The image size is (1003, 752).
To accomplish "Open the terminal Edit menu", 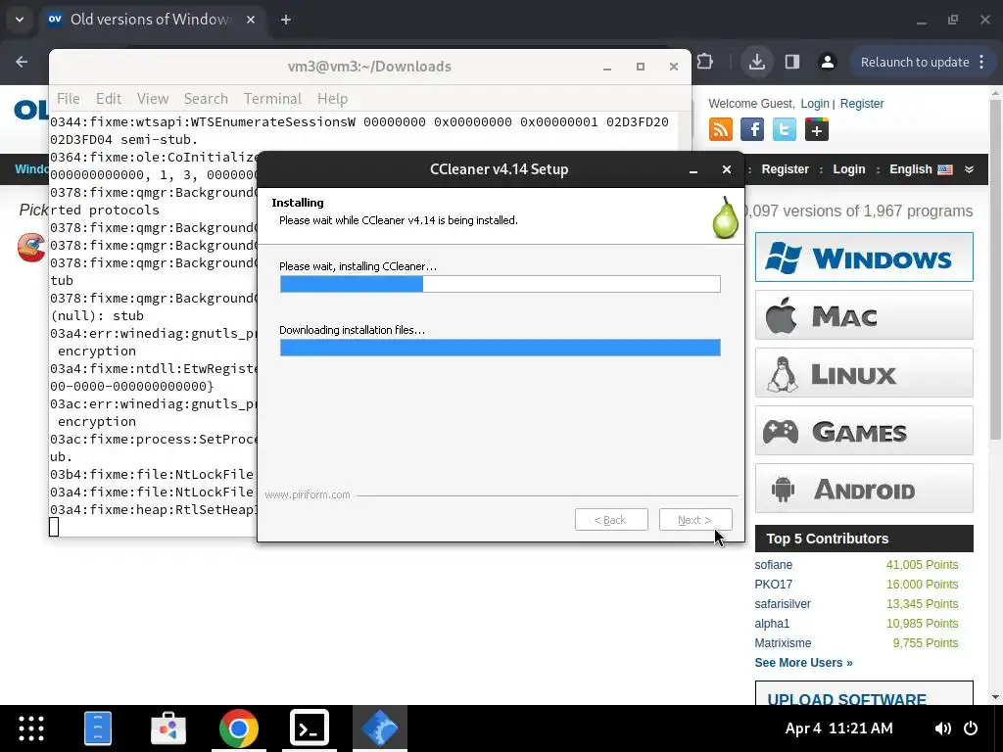I will click(109, 99).
